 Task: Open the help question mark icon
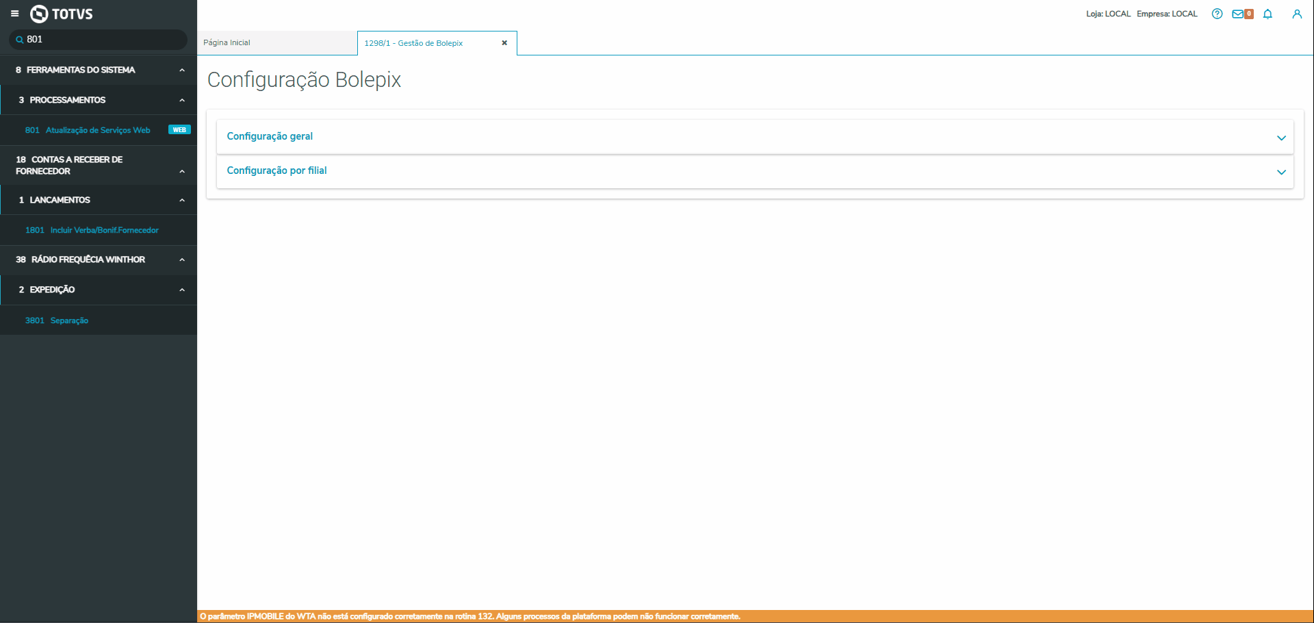pyautogui.click(x=1217, y=14)
